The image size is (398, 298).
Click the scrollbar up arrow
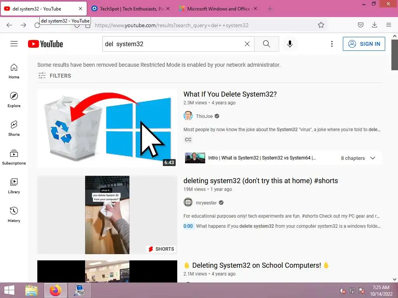point(395,36)
